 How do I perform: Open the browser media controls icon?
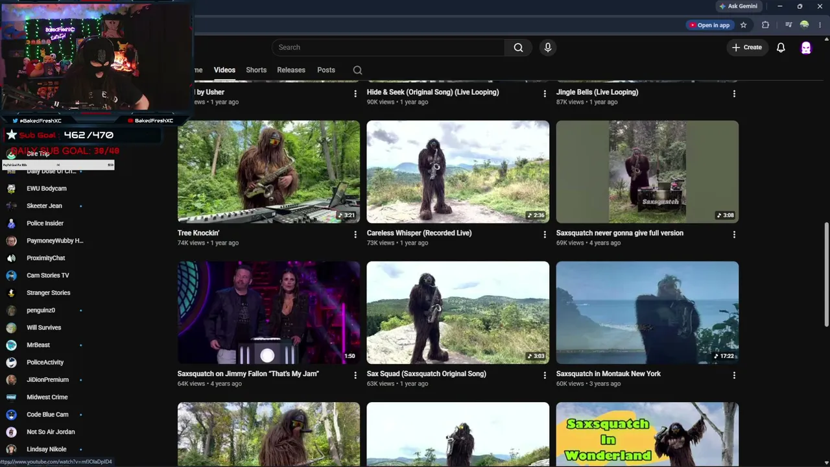pyautogui.click(x=788, y=25)
